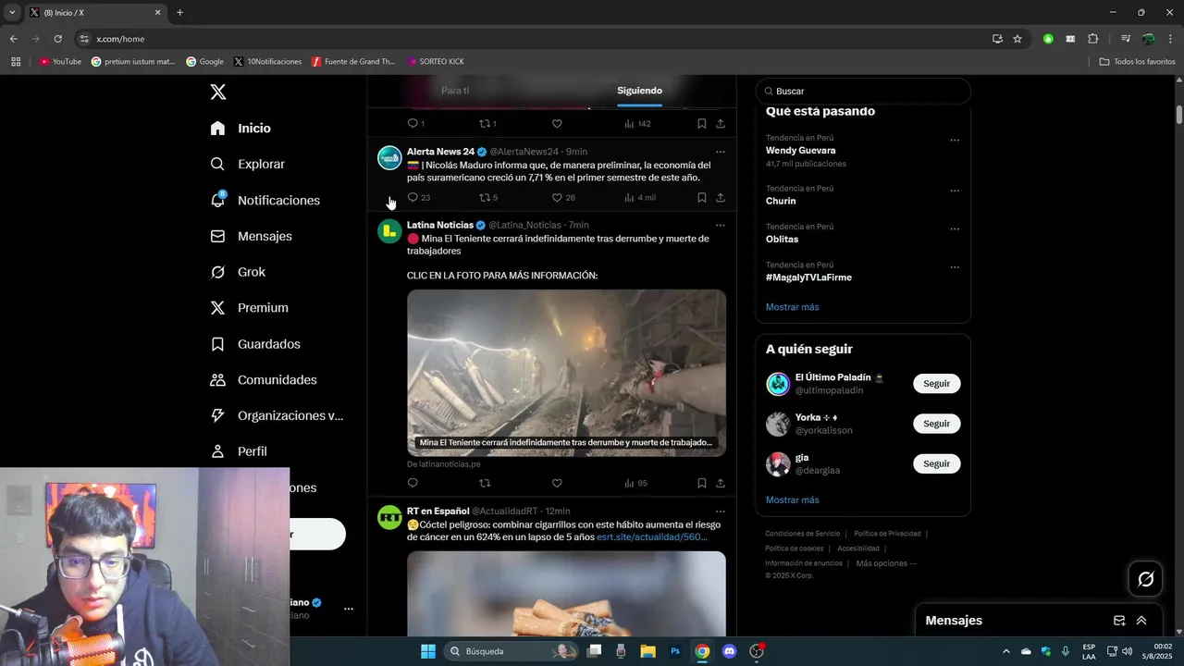The width and height of the screenshot is (1184, 666).
Task: Open Mensajes in the sidebar
Action: 251,236
